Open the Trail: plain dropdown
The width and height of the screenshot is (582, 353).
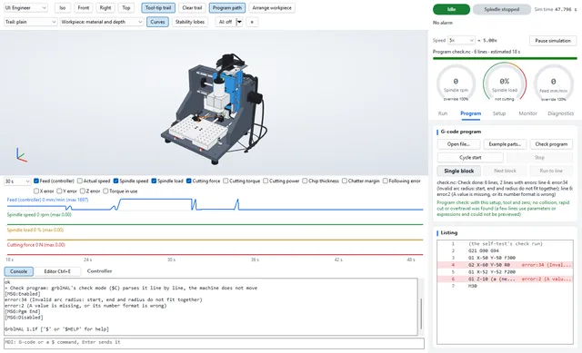pyautogui.click(x=30, y=22)
